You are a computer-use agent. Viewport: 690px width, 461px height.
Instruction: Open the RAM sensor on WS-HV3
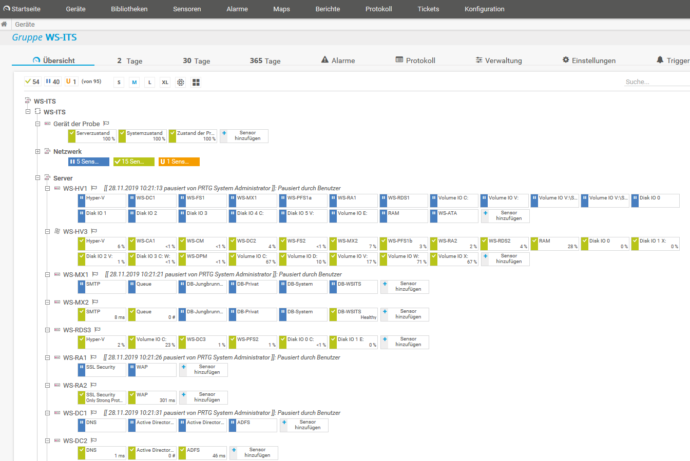(554, 244)
